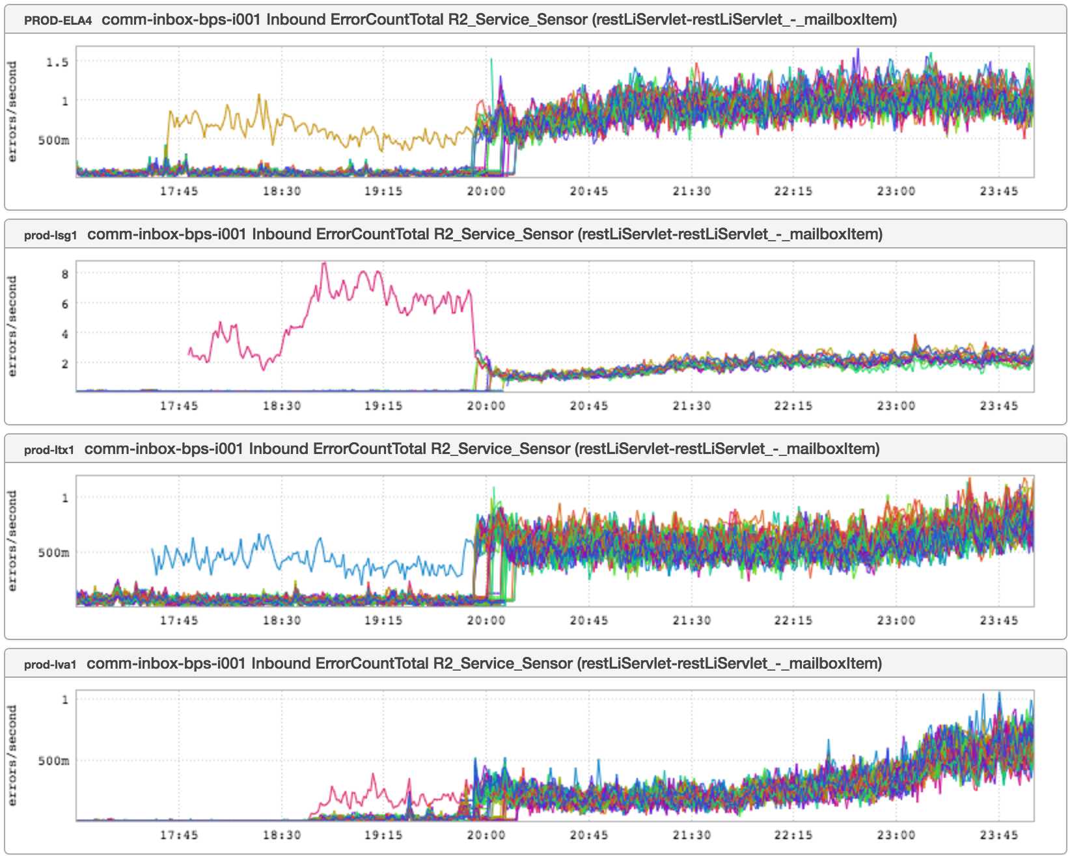Click the 8 y-axis label in prod-lsg1 chart

[64, 274]
